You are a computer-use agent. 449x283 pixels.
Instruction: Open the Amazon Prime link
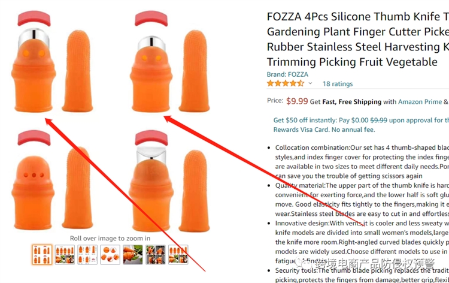[x=420, y=102]
